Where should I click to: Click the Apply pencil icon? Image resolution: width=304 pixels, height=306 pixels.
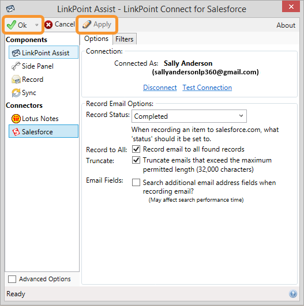[87, 24]
